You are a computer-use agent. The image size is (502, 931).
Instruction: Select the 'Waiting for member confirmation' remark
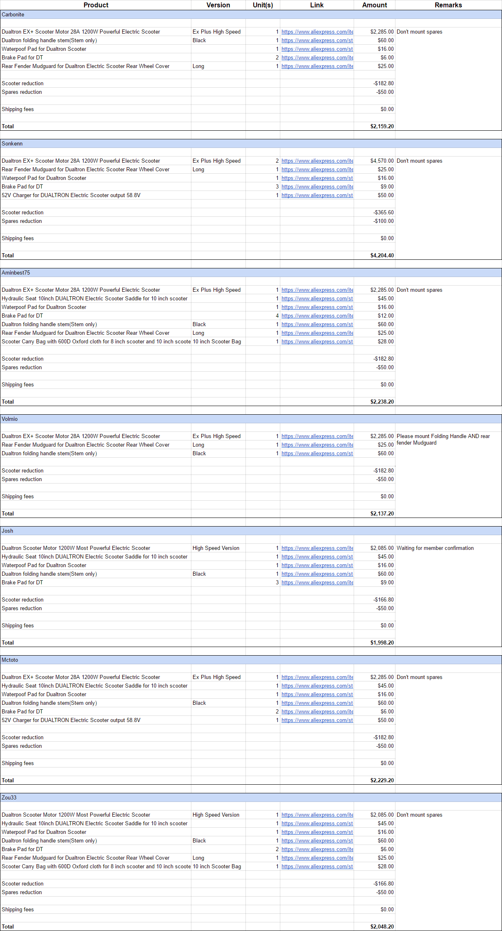(435, 548)
